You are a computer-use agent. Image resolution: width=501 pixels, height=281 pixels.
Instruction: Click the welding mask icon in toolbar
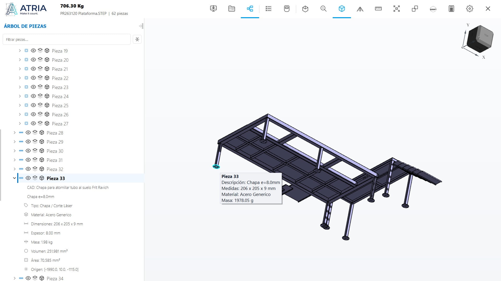287,9
